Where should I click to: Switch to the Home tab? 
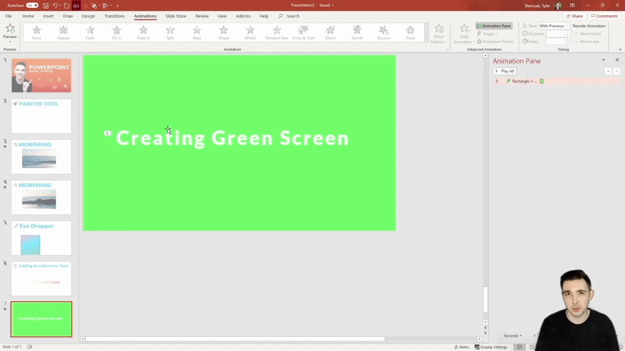[x=28, y=16]
